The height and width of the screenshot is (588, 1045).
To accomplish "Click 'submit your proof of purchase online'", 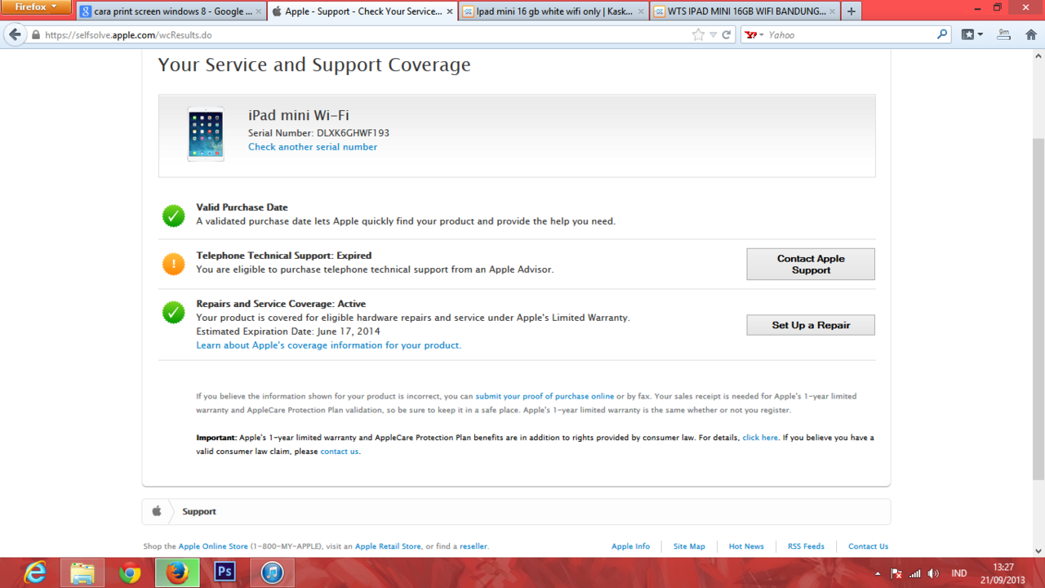I will coord(545,396).
